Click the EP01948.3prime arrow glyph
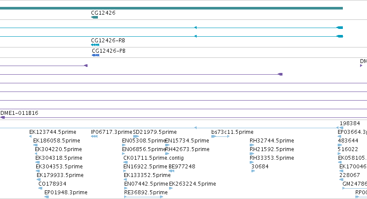Image resolution: width=367 pixels, height=199 pixels. [x=47, y=197]
